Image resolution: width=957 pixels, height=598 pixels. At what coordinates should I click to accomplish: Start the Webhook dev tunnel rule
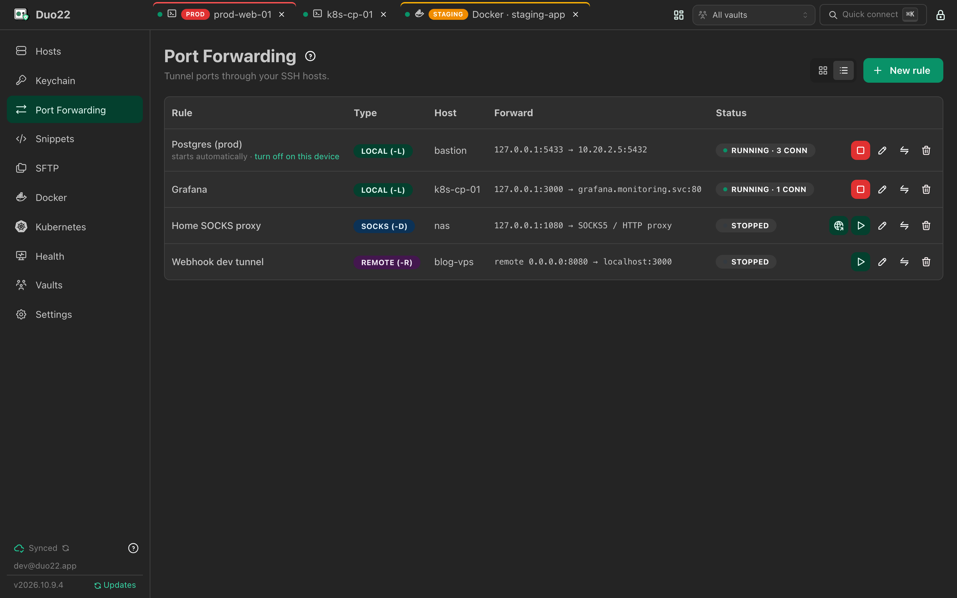pos(860,262)
